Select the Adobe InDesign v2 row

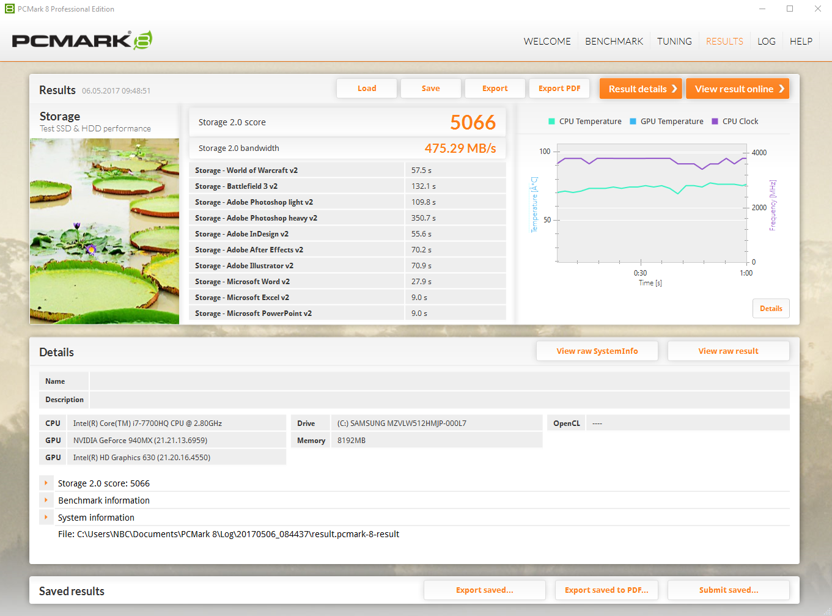(348, 234)
